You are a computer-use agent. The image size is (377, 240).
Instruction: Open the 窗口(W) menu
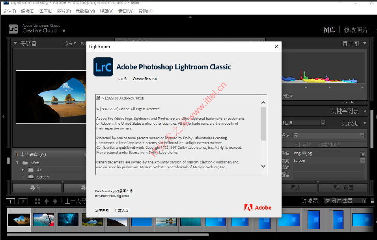tap(126, 11)
